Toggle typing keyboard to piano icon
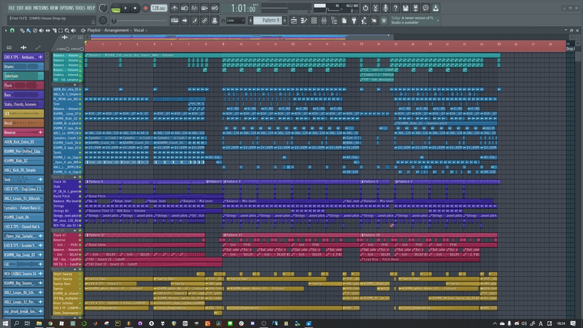583x328 pixels. click(174, 21)
